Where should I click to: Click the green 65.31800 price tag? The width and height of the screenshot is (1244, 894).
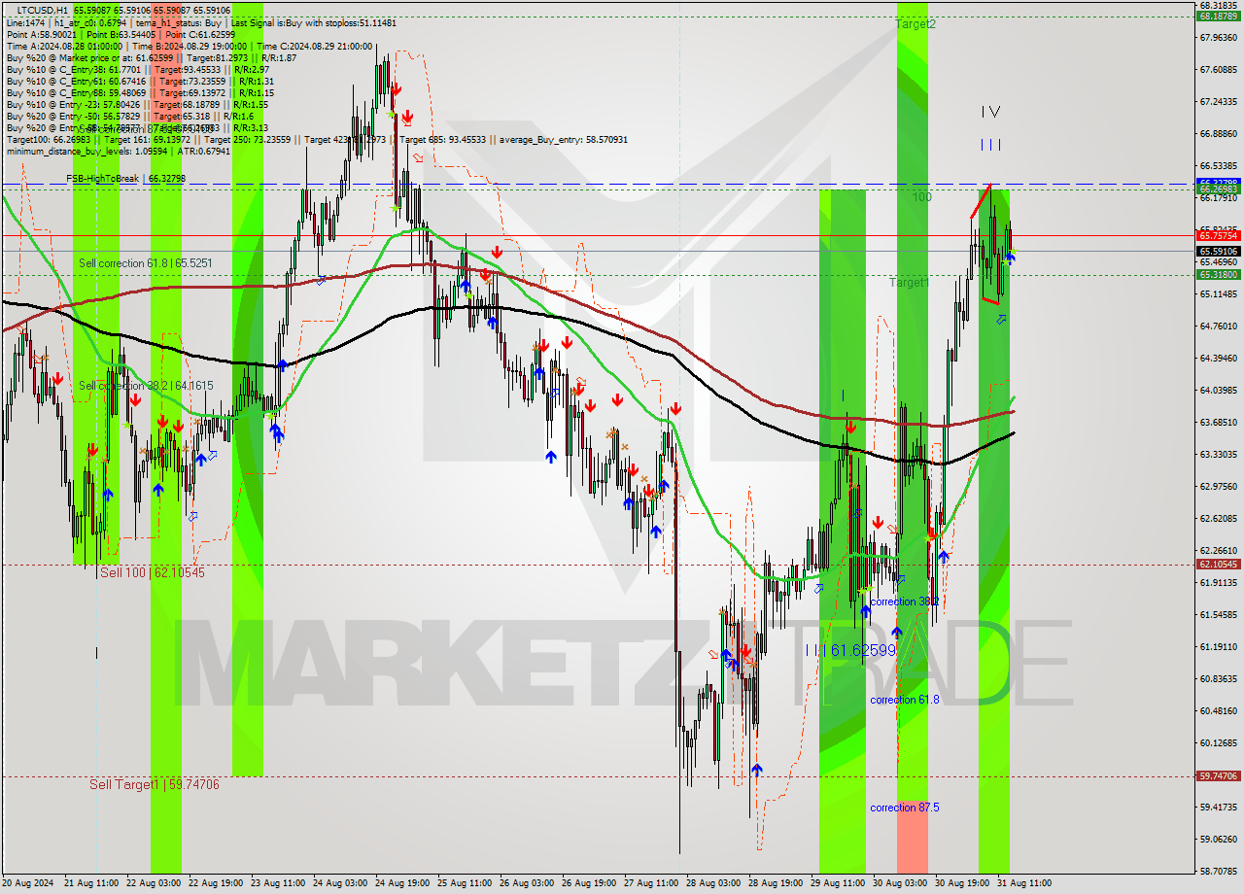tap(1218, 275)
